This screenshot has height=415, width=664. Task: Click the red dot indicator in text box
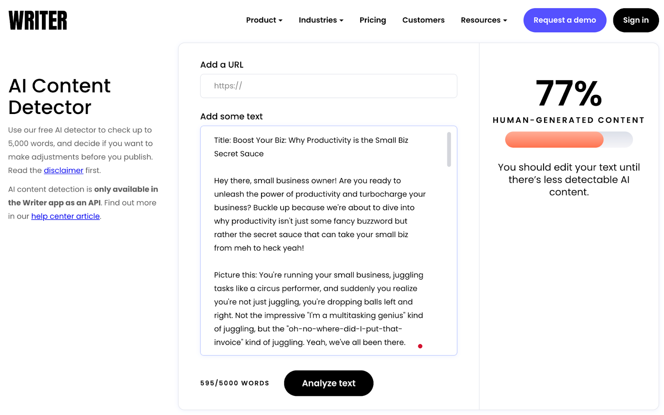coord(420,346)
